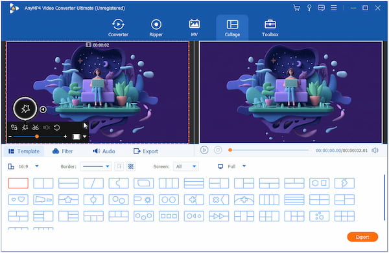Open the Filter tab
This screenshot has height=253, width=389.
pyautogui.click(x=62, y=151)
